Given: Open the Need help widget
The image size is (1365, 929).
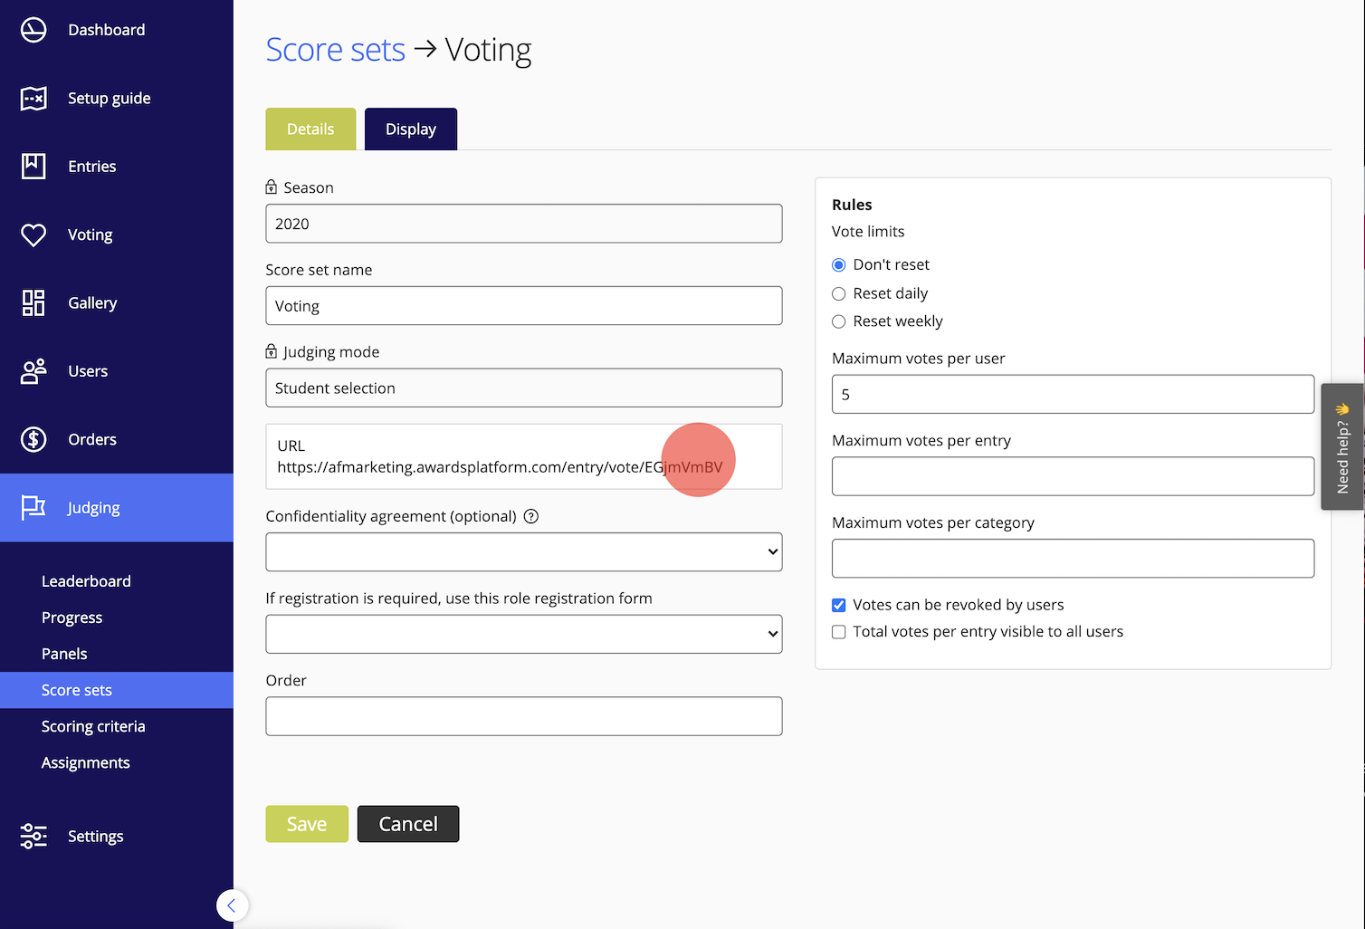Looking at the screenshot, I should tap(1343, 446).
